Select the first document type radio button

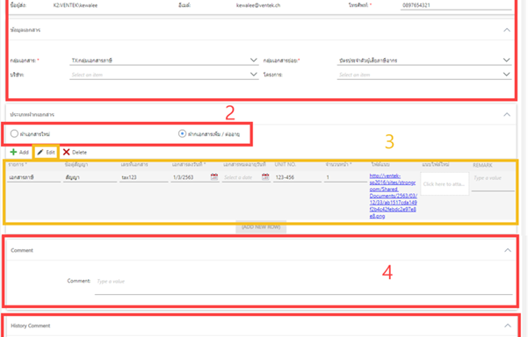[x=14, y=133]
